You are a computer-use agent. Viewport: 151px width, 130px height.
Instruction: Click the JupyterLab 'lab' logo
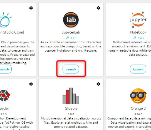pyautogui.click(x=71, y=20)
